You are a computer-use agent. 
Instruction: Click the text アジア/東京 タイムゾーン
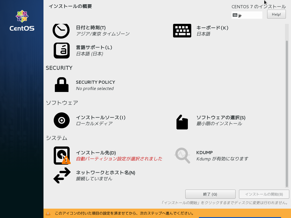pyautogui.click(x=103, y=34)
